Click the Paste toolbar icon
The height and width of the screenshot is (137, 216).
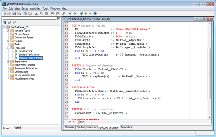47,13
